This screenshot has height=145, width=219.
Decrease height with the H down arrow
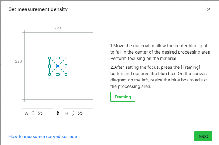point(73,115)
